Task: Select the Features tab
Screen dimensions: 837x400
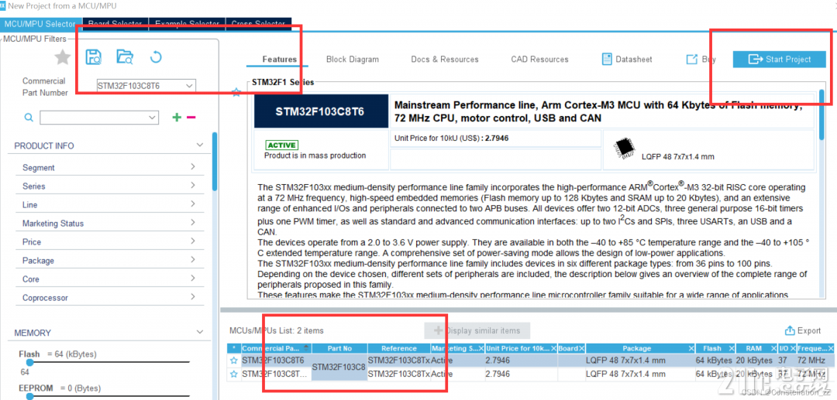Action: pos(279,59)
